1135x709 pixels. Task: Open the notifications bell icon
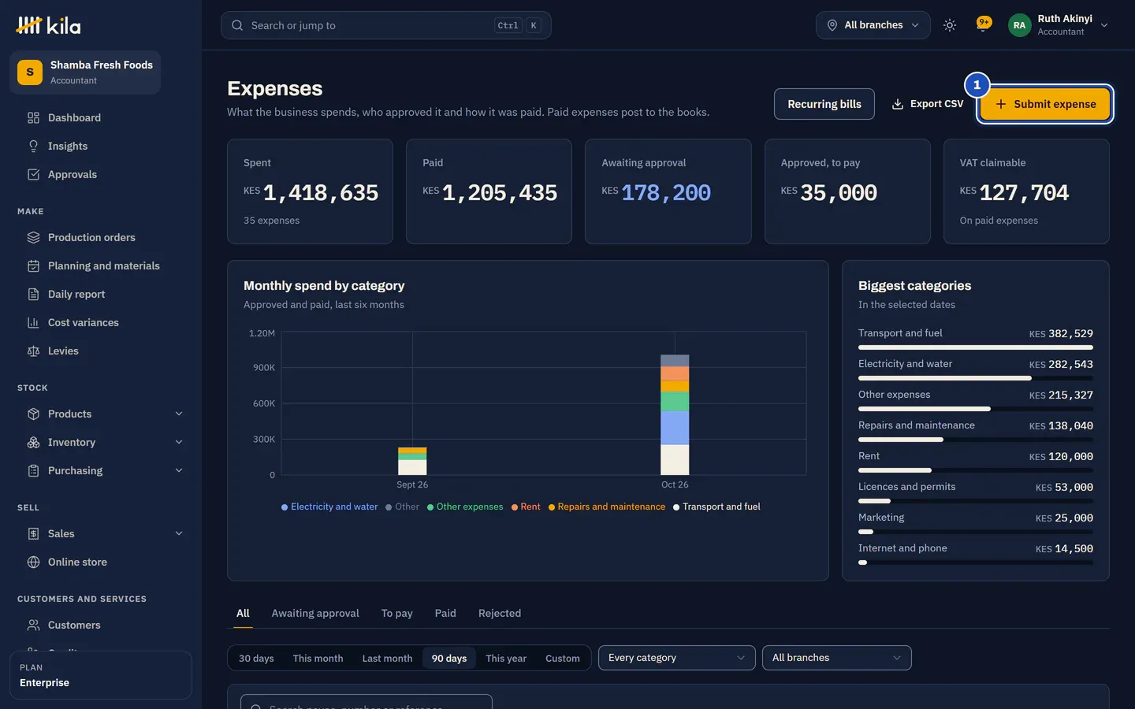(x=983, y=24)
